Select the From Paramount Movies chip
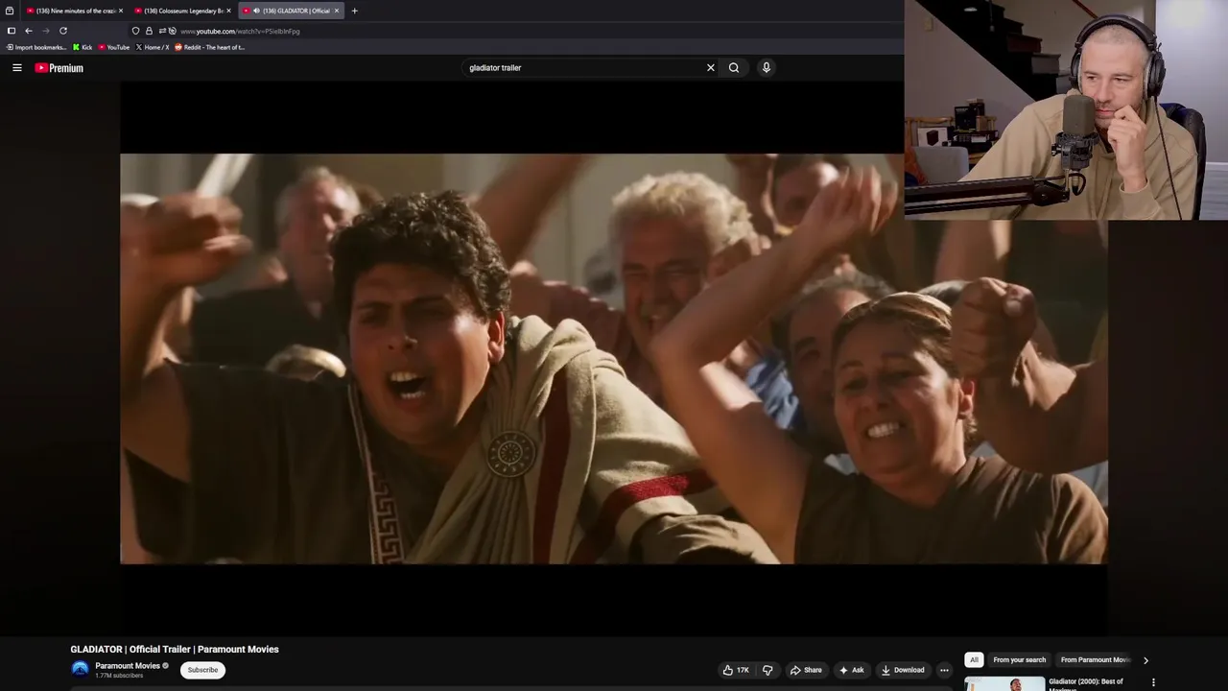This screenshot has height=691, width=1228. click(x=1095, y=659)
